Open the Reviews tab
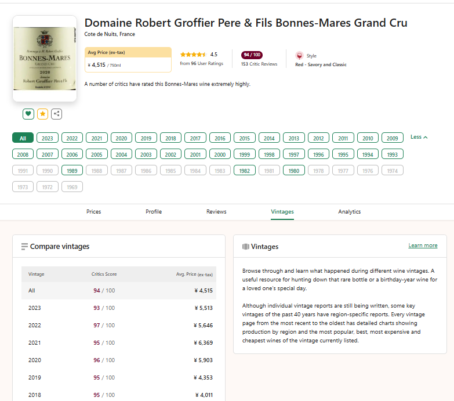The height and width of the screenshot is (401, 454). (216, 212)
